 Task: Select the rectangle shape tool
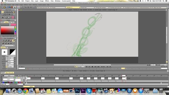point(7,12)
